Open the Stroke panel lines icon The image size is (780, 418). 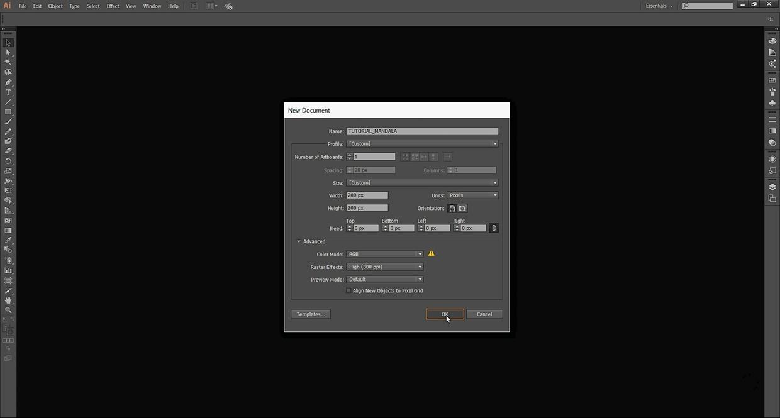(x=772, y=119)
